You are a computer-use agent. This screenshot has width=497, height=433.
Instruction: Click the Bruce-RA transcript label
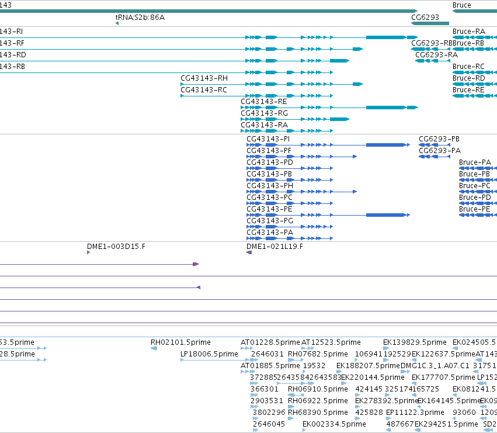pyautogui.click(x=469, y=32)
